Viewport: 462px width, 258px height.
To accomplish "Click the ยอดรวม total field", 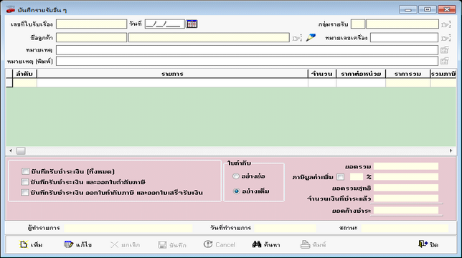I will pyautogui.click(x=406, y=166).
